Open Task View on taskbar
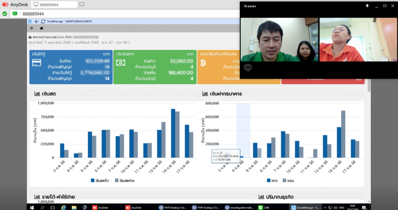 click(52, 208)
